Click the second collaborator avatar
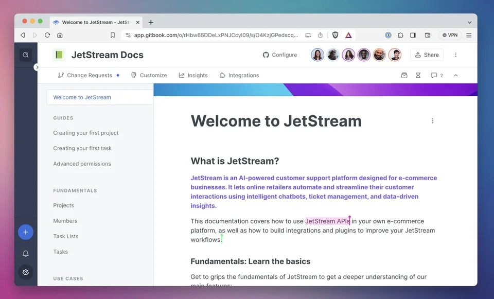This screenshot has width=494, height=299. (x=333, y=55)
